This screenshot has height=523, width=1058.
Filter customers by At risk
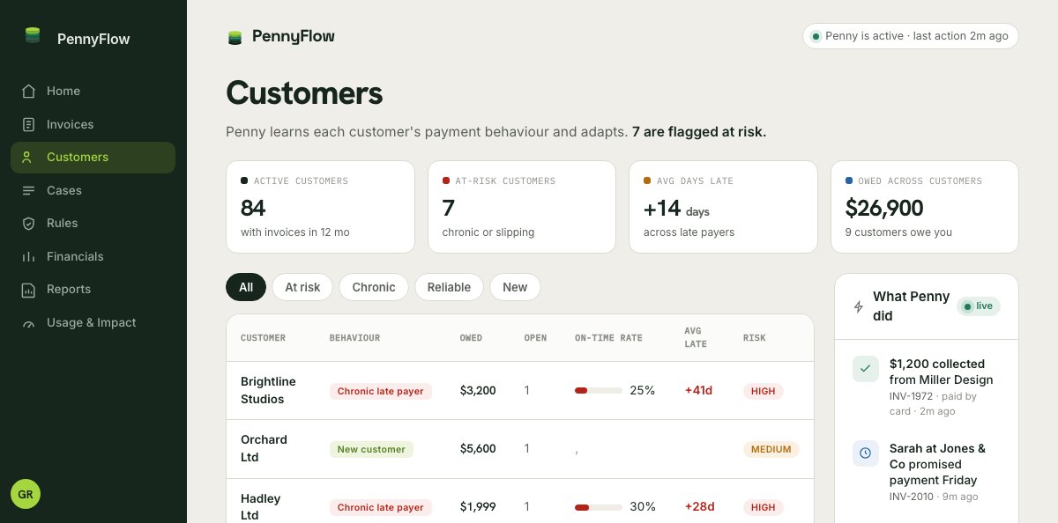pos(302,287)
